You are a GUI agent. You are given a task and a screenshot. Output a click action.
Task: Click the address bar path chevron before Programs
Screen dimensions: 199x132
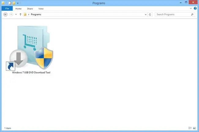click(x=29, y=15)
